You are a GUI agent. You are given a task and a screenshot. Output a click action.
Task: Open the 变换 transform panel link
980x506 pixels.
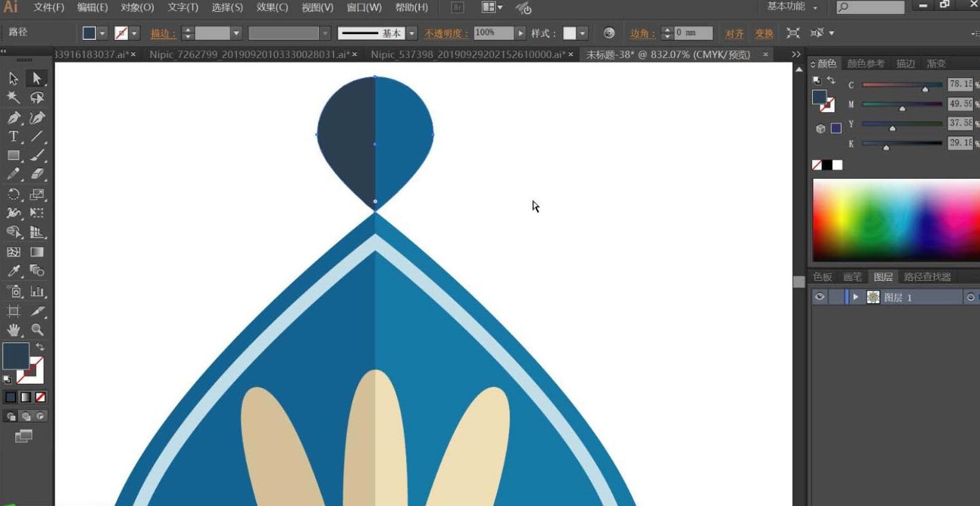(x=764, y=33)
